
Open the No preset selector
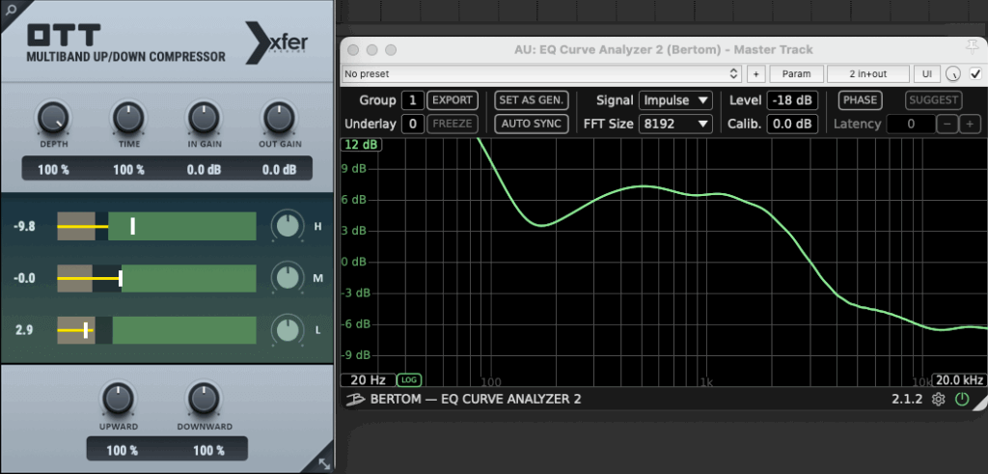pyautogui.click(x=540, y=74)
